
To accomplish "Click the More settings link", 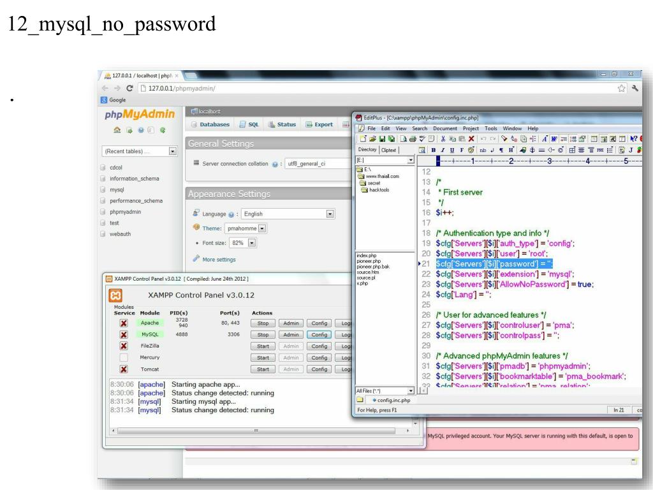I will pos(219,260).
